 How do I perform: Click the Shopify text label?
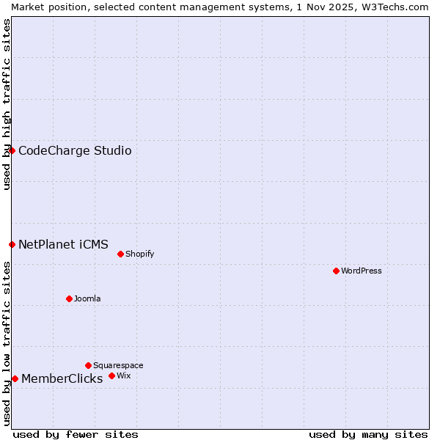[x=139, y=254]
